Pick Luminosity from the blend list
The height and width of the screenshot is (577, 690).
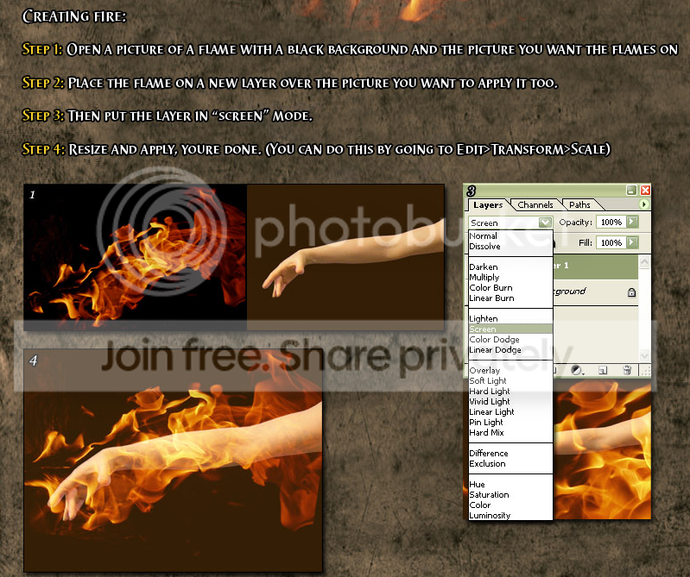490,516
